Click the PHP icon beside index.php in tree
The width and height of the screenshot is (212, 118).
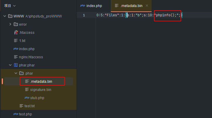(x=16, y=49)
